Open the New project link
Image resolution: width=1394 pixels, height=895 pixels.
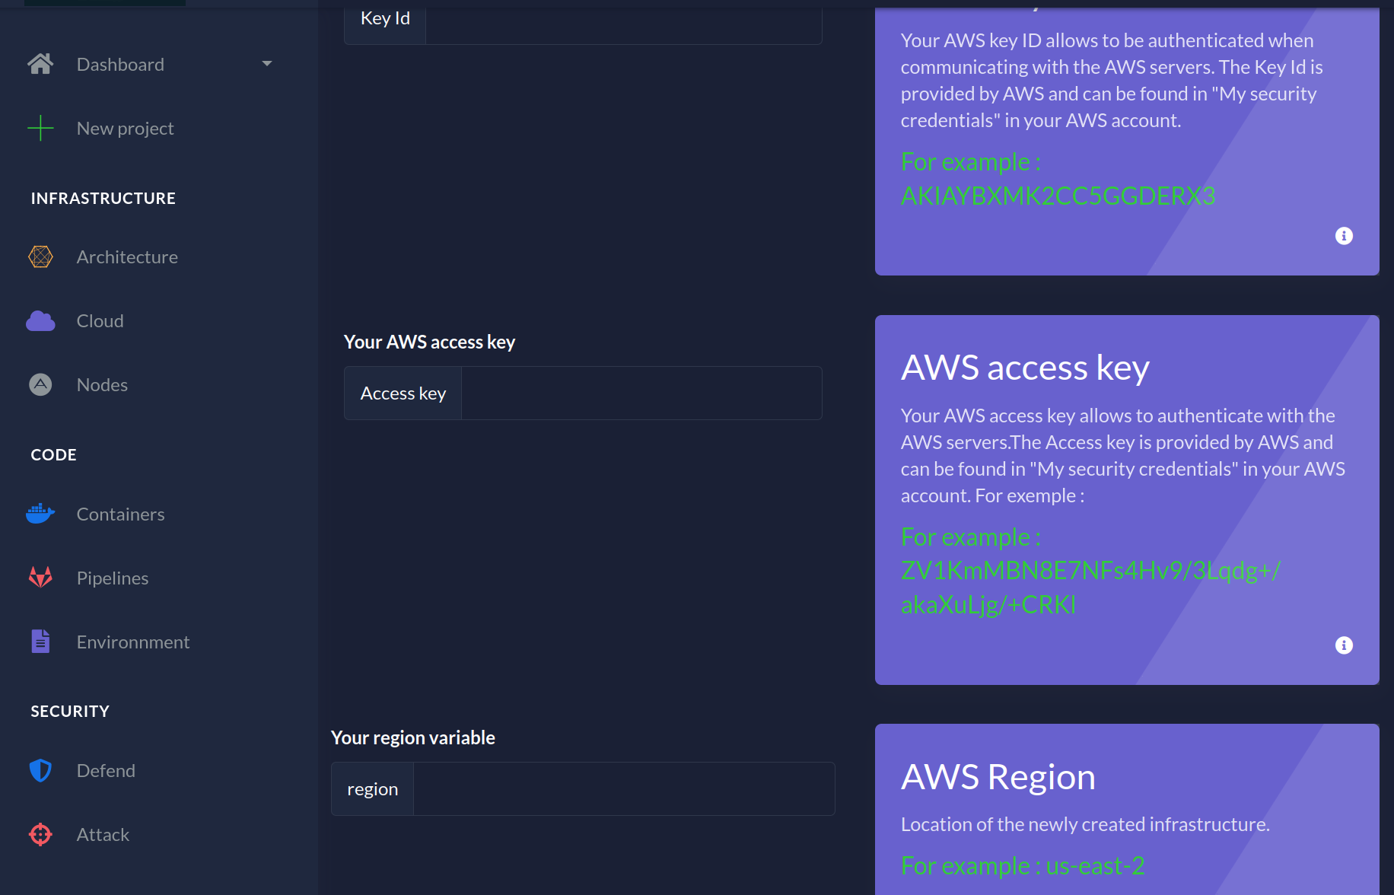tap(125, 129)
